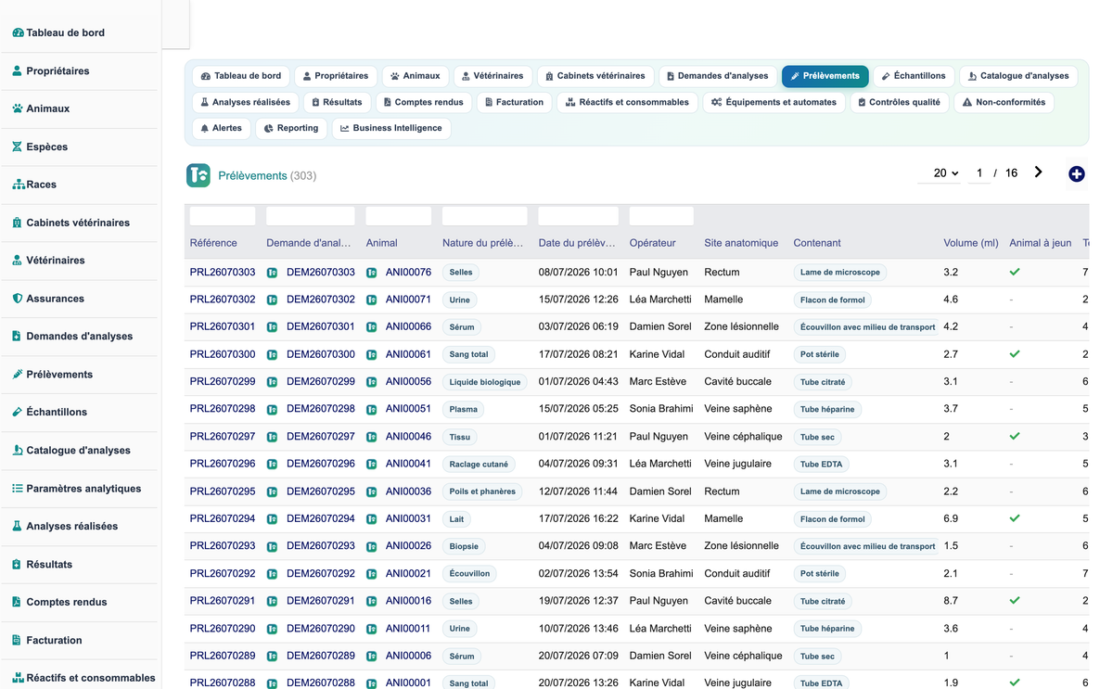Click the Paramètres analytiques list icon

click(18, 489)
